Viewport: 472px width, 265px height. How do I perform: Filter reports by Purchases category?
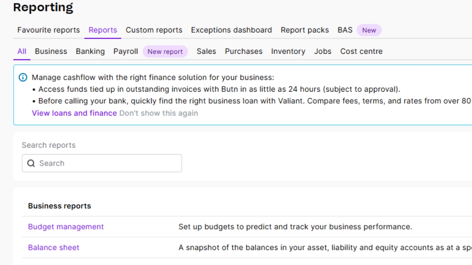pyautogui.click(x=244, y=51)
